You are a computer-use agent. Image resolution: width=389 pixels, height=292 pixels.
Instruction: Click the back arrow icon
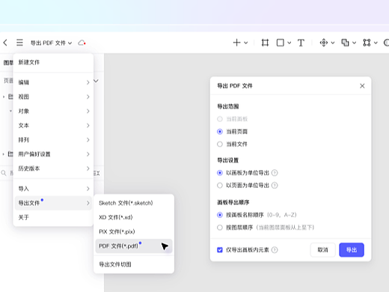point(5,43)
